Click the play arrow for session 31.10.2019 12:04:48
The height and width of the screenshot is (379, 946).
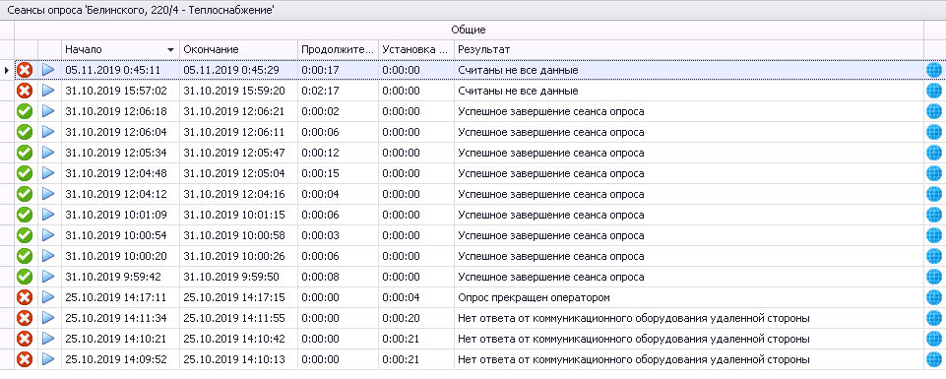[49, 174]
